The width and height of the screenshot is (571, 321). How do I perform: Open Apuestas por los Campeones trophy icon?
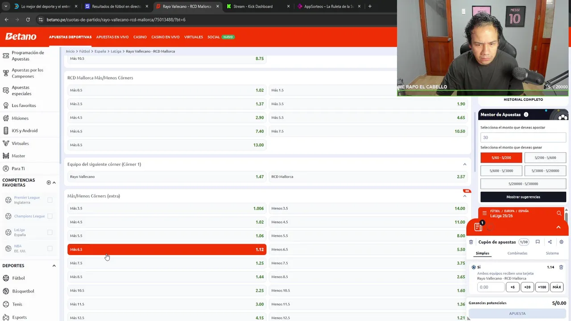6,73
